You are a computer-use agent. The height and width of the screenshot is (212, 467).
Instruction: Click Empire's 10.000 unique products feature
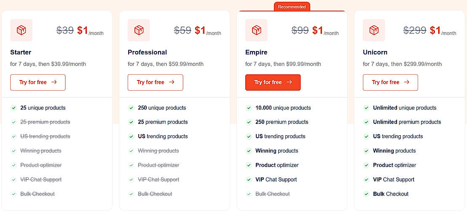(x=283, y=108)
